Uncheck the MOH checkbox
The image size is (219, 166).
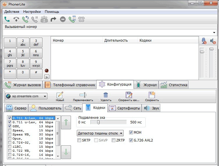coord(131,133)
